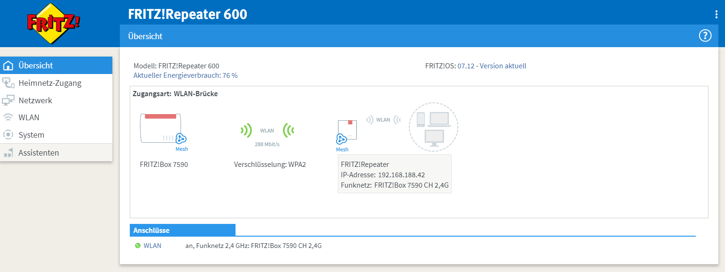Open the Assistenten menu
Screen dimensions: 725x272
pos(56,153)
